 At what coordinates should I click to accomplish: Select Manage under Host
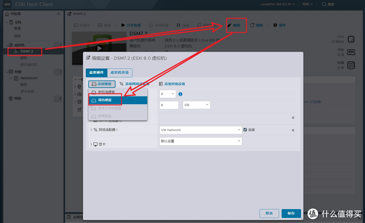pyautogui.click(x=17, y=28)
